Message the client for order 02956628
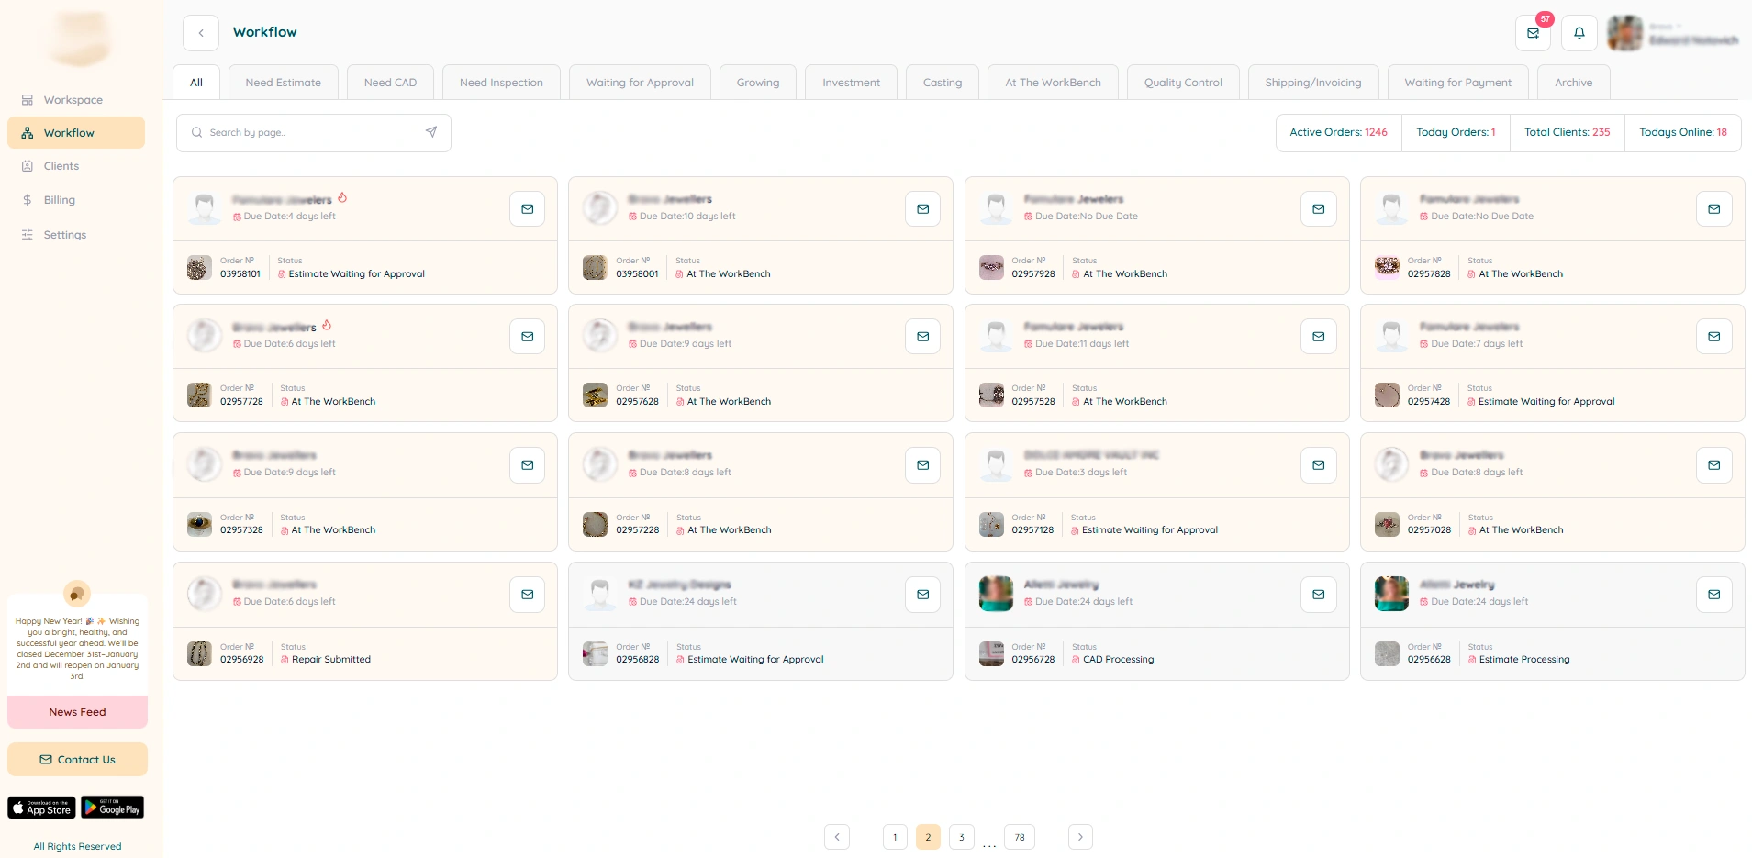The image size is (1752, 858). pos(1714,595)
